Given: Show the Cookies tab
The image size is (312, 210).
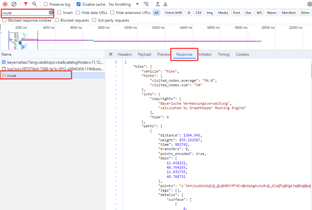Looking at the screenshot, I should point(242,54).
